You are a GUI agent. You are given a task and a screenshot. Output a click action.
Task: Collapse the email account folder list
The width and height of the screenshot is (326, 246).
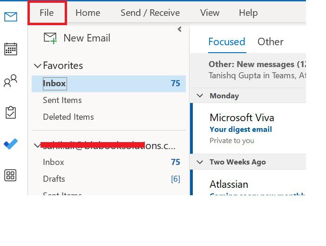[37, 146]
